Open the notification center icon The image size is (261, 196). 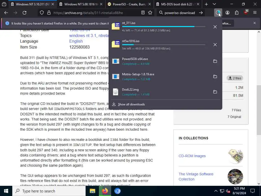point(253,191)
